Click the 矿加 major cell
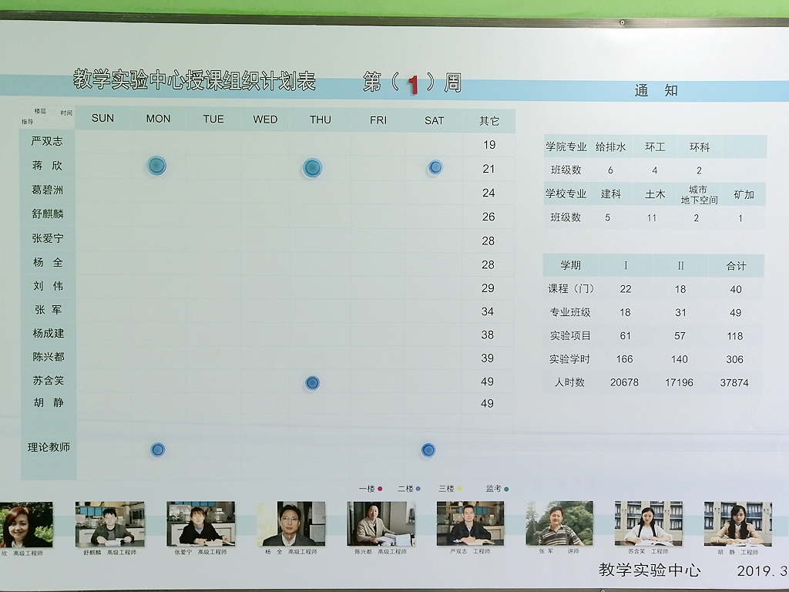The height and width of the screenshot is (592, 789). pos(744,195)
